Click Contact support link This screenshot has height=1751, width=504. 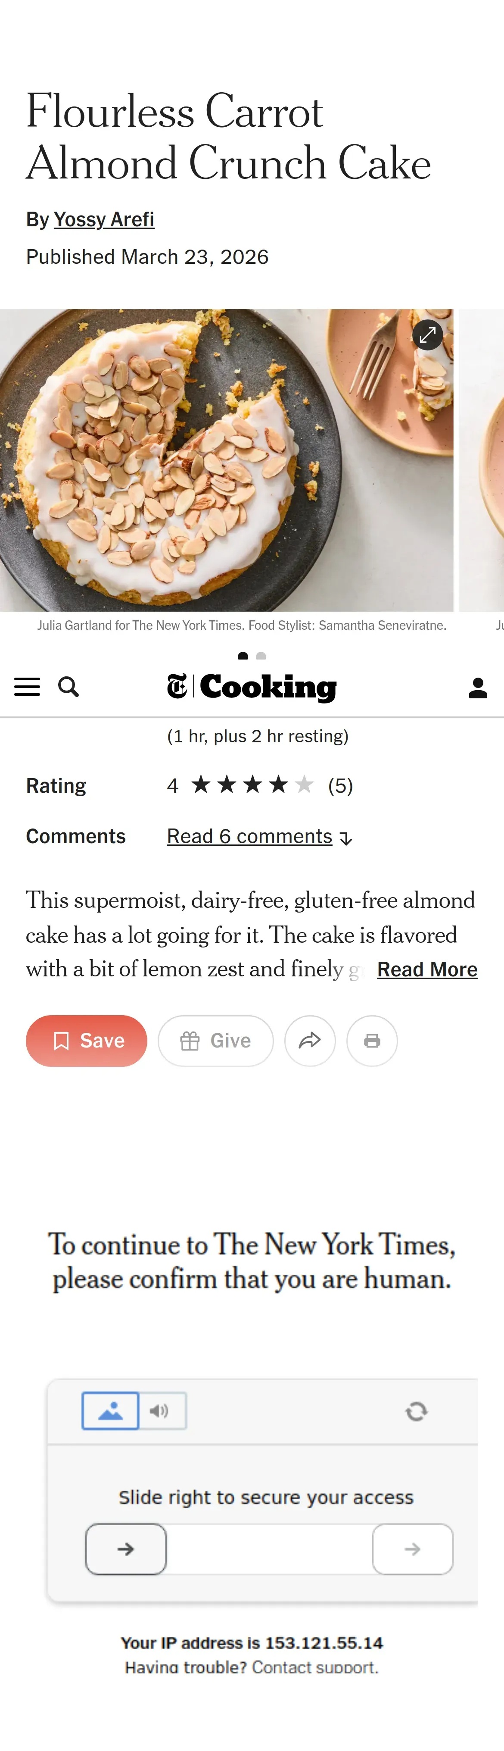pos(315,1667)
